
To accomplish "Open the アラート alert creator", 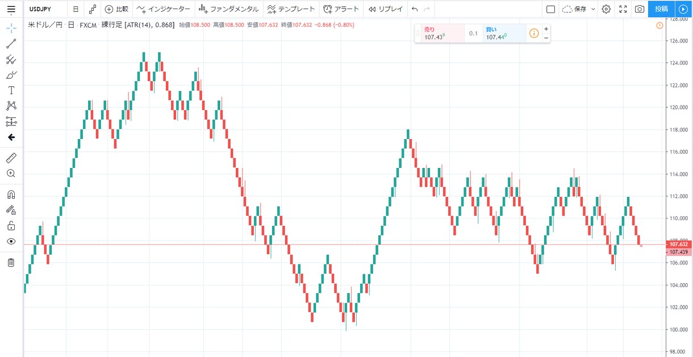I will click(x=341, y=9).
